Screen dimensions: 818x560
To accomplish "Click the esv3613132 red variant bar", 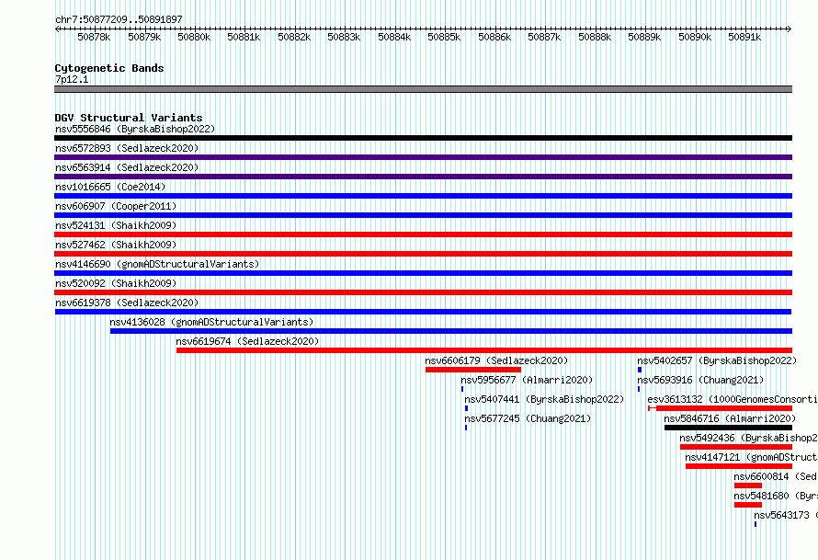I will point(721,408).
